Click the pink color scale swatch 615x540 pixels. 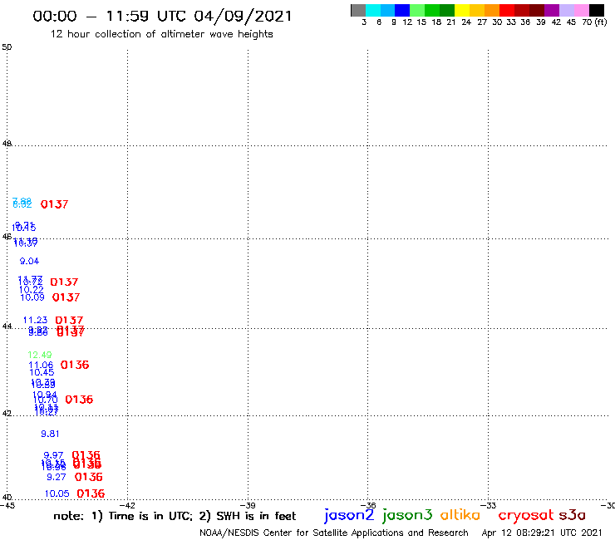pos(581,10)
